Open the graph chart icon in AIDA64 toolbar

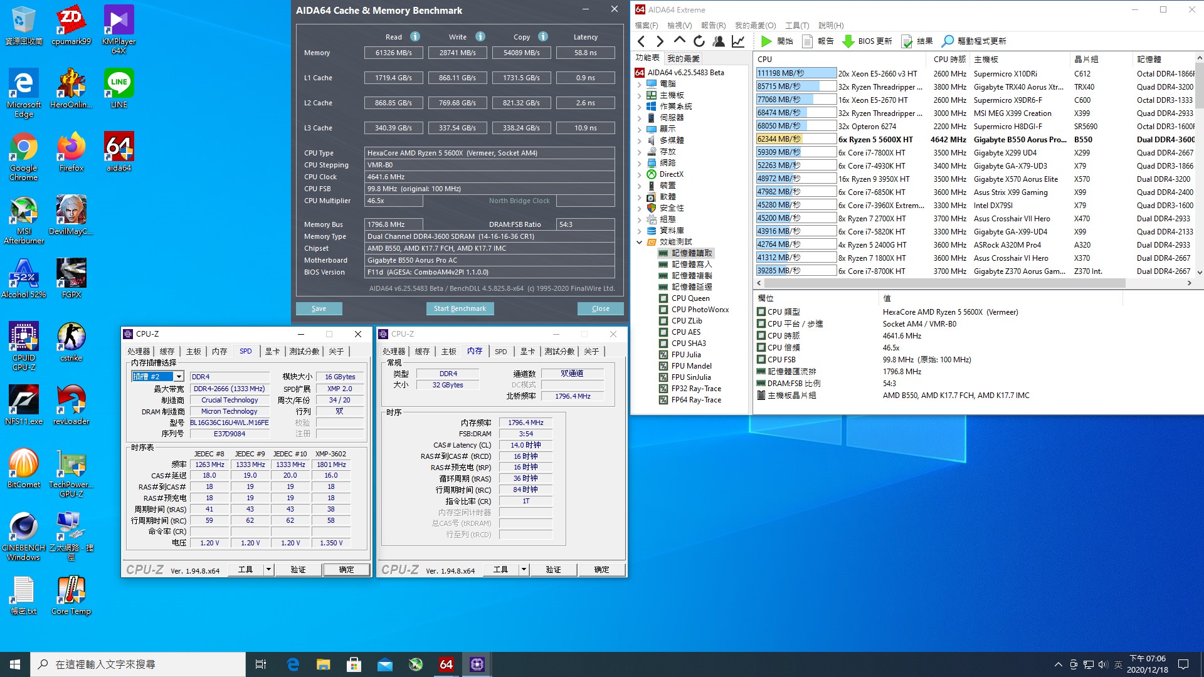pos(738,41)
